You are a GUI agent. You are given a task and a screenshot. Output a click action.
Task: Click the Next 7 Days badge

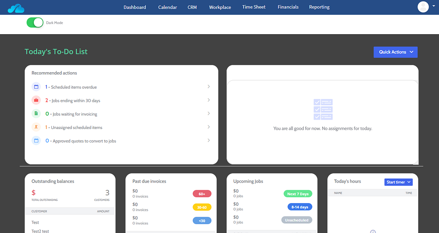(x=298, y=194)
